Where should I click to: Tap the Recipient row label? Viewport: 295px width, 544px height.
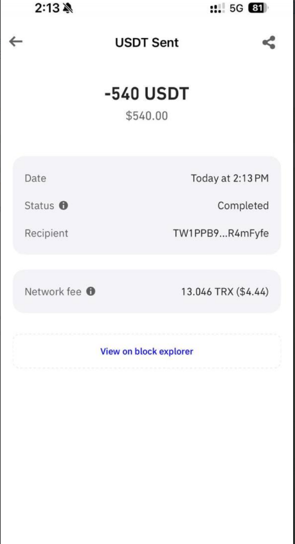pyautogui.click(x=46, y=233)
